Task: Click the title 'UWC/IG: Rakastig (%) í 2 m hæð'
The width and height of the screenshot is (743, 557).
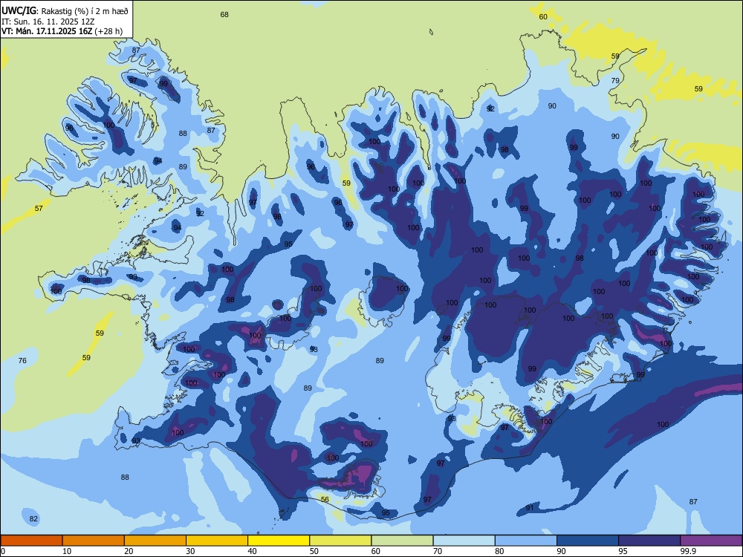Action: click(65, 10)
